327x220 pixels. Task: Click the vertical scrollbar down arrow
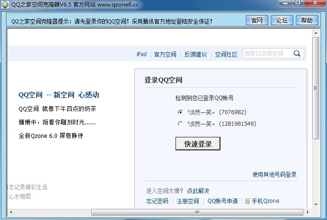(316, 204)
